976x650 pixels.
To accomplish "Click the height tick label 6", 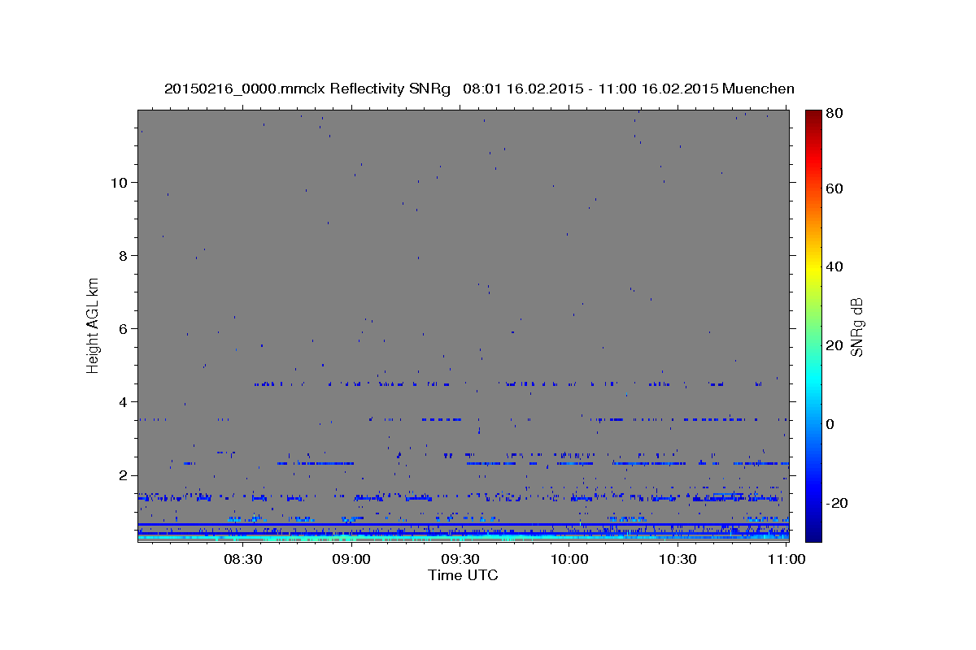I will 122,328.
